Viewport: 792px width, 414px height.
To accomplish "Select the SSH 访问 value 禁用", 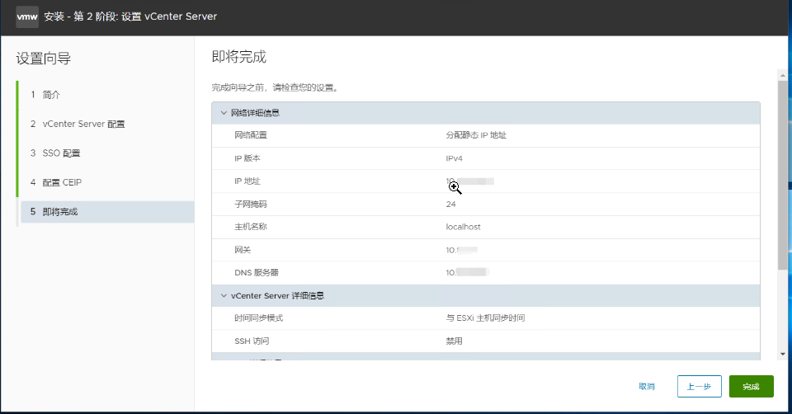I will (x=454, y=341).
